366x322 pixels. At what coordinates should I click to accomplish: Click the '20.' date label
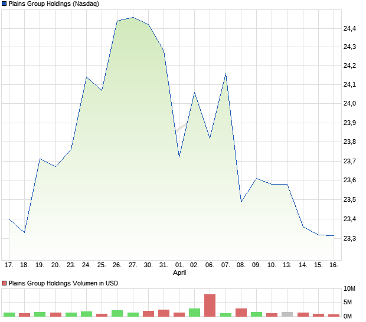55,265
